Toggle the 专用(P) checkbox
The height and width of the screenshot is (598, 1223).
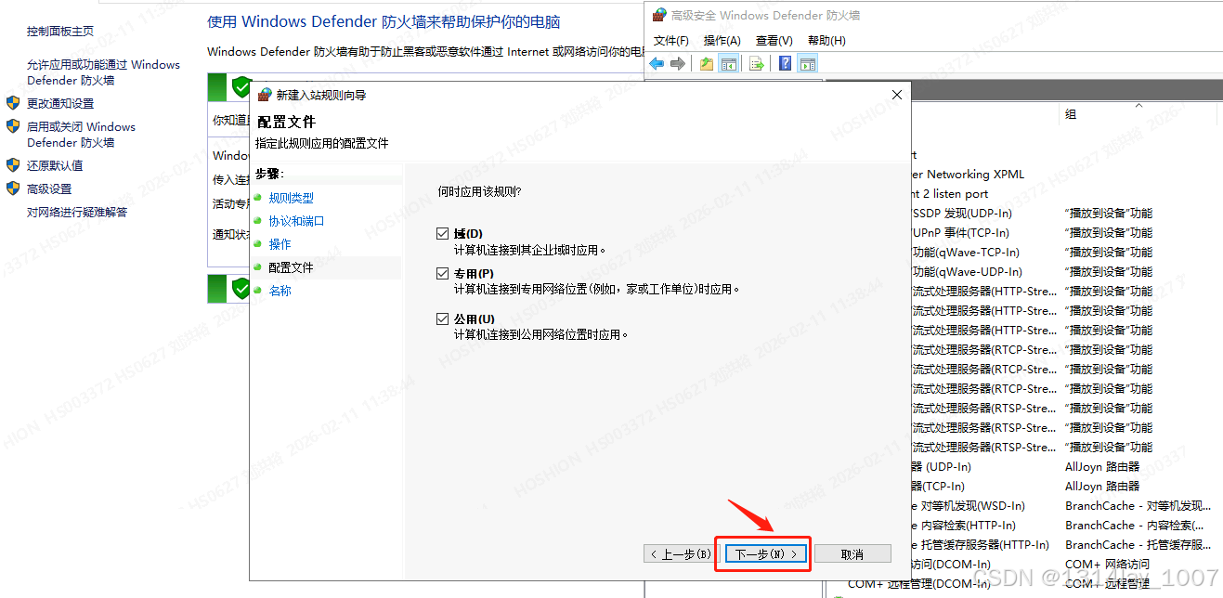(443, 273)
